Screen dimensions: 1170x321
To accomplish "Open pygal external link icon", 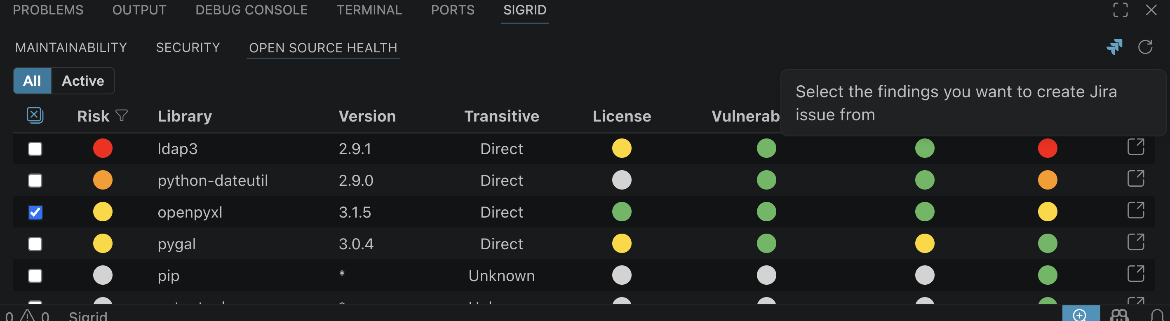I will pyautogui.click(x=1135, y=242).
